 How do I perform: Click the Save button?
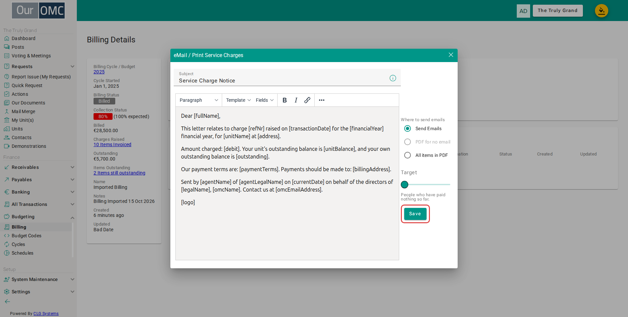415,214
